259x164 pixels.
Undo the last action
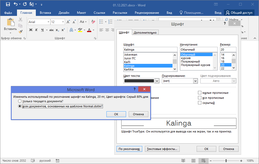(15, 4)
